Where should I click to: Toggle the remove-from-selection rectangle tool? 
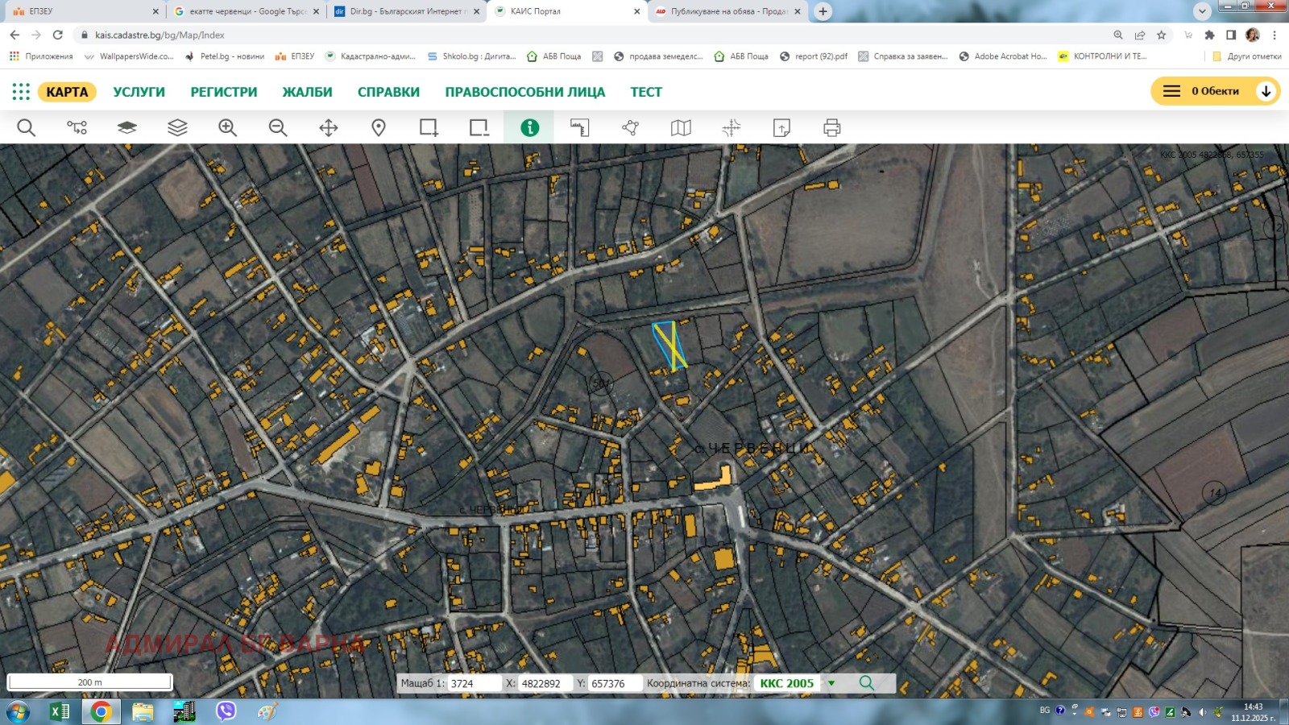click(x=479, y=128)
